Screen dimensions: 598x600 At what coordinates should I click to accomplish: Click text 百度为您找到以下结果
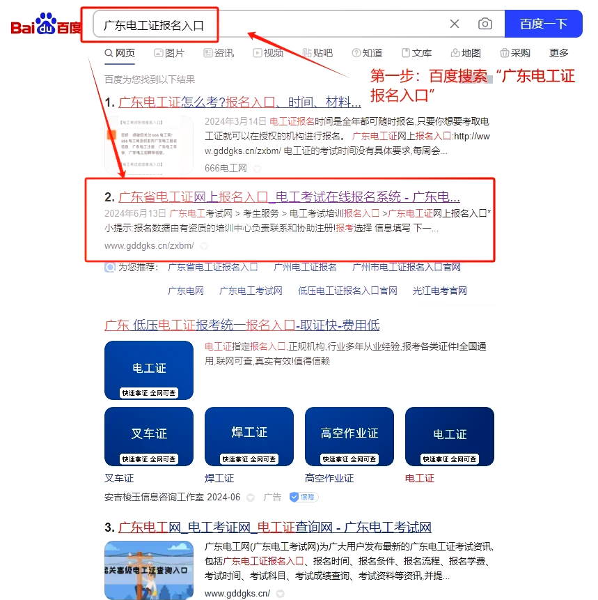point(150,79)
